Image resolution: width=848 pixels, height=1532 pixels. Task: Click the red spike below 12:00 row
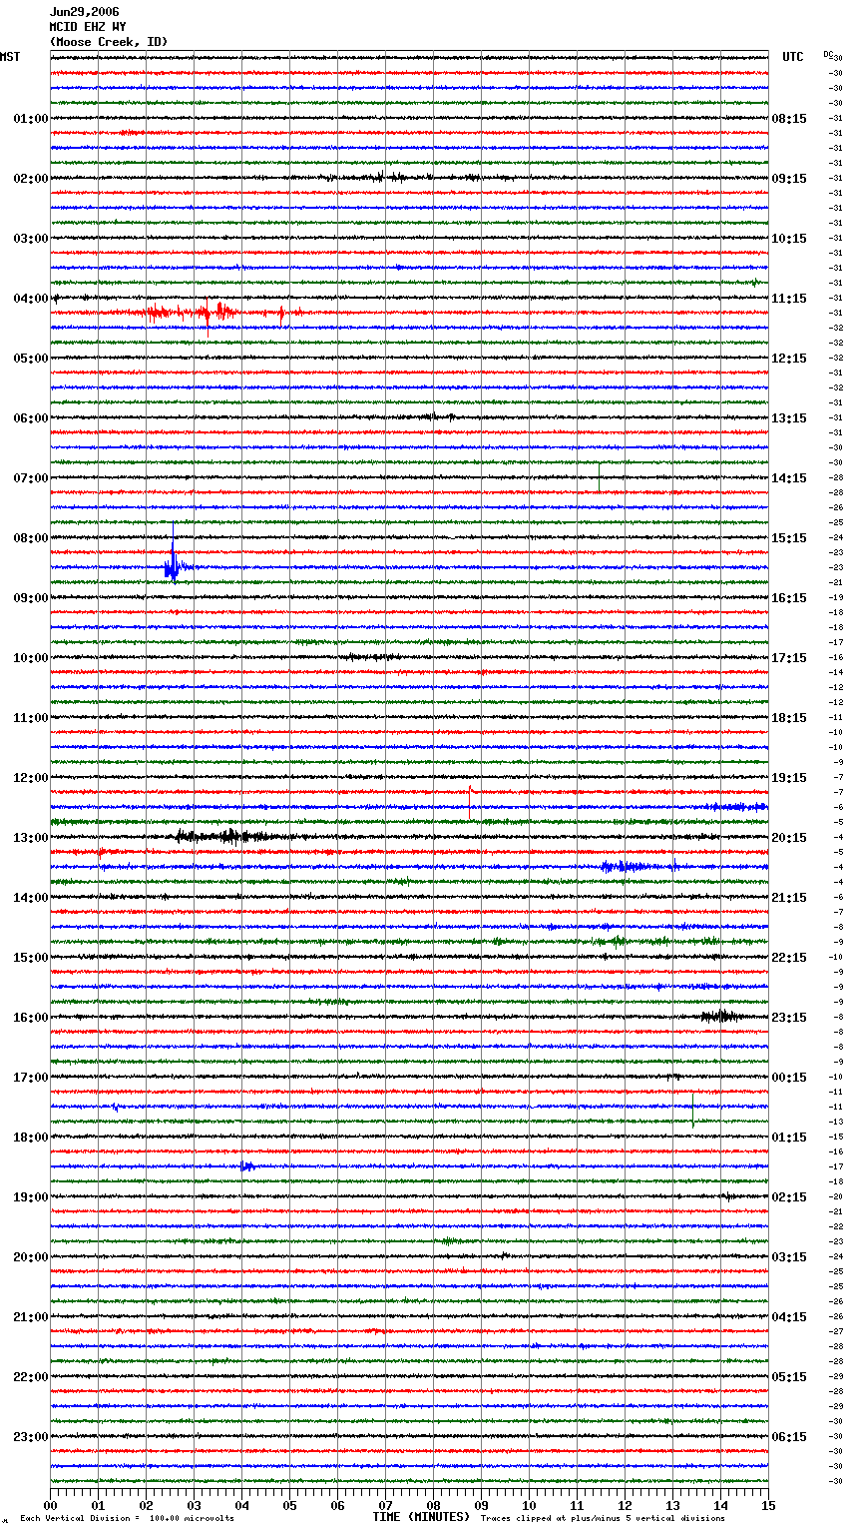pos(471,802)
